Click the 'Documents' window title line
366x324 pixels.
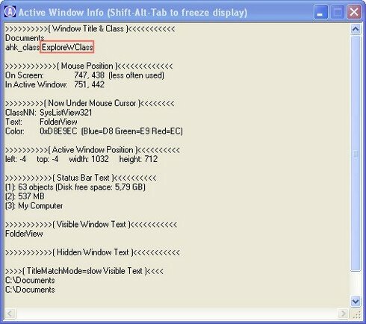(x=25, y=38)
